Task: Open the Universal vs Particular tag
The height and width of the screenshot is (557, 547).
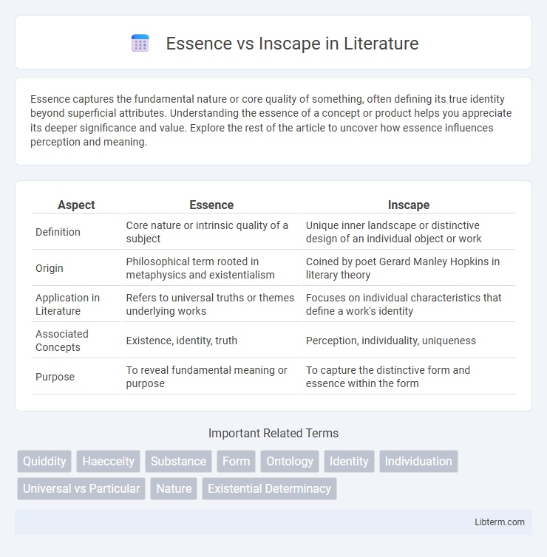Action: click(x=81, y=488)
